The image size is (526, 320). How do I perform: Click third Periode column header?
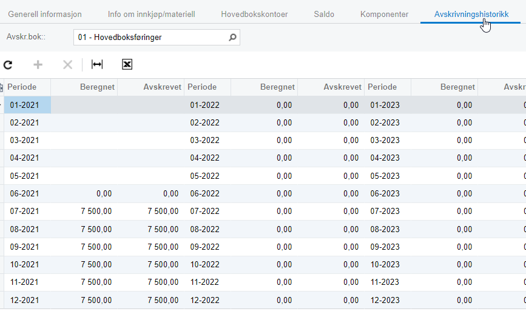click(388, 87)
